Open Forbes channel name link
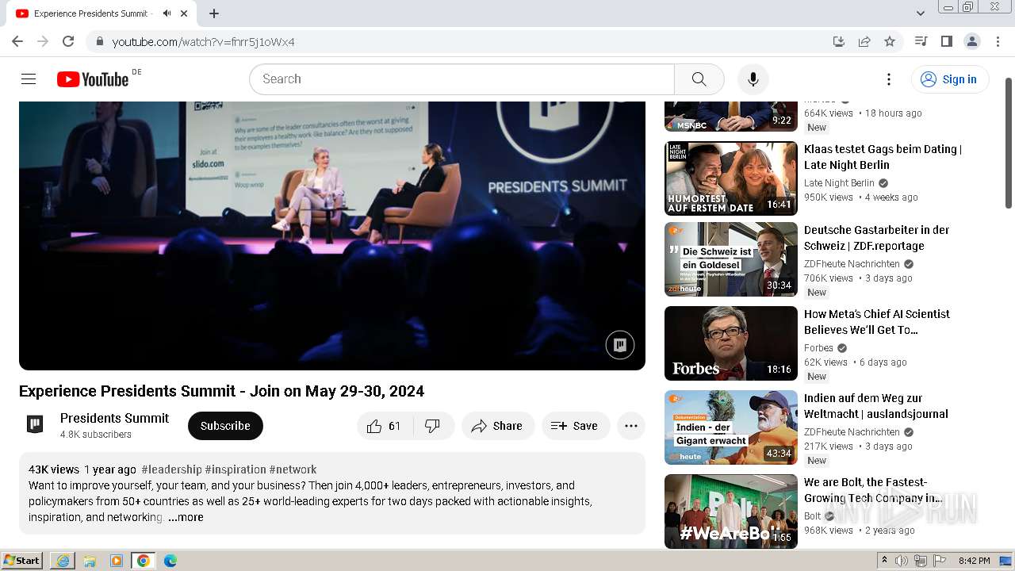 coord(818,348)
